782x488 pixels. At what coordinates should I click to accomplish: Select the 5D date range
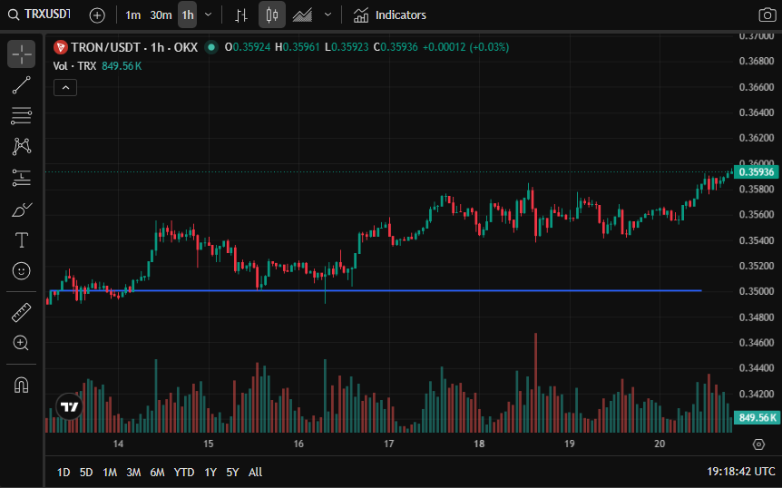86,472
